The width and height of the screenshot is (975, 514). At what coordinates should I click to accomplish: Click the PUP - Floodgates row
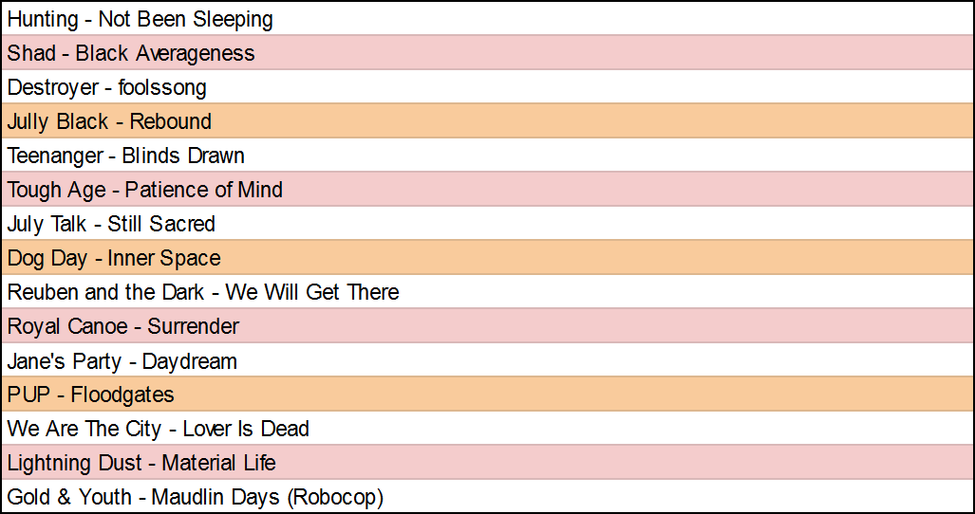coord(91,395)
